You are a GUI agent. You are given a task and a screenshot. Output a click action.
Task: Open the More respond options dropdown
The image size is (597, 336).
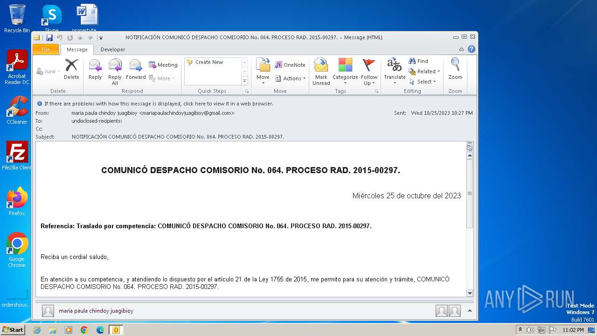(x=162, y=78)
